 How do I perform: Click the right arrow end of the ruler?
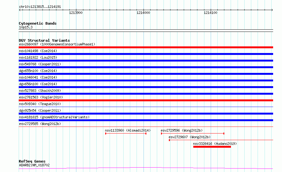(x=272, y=10)
